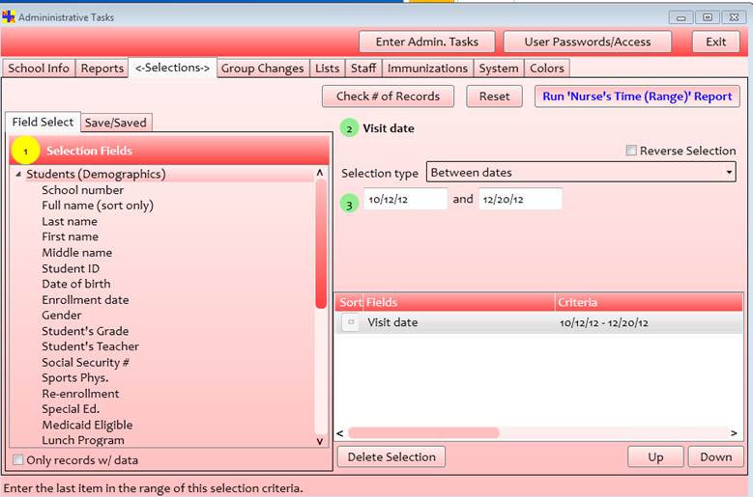Viewport: 753px width, 497px height.
Task: Click the criteria grid scroll right arrow
Action: (x=734, y=433)
